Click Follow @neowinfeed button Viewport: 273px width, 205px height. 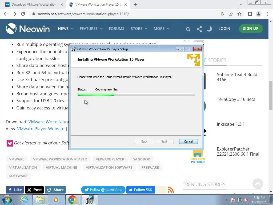(103, 190)
